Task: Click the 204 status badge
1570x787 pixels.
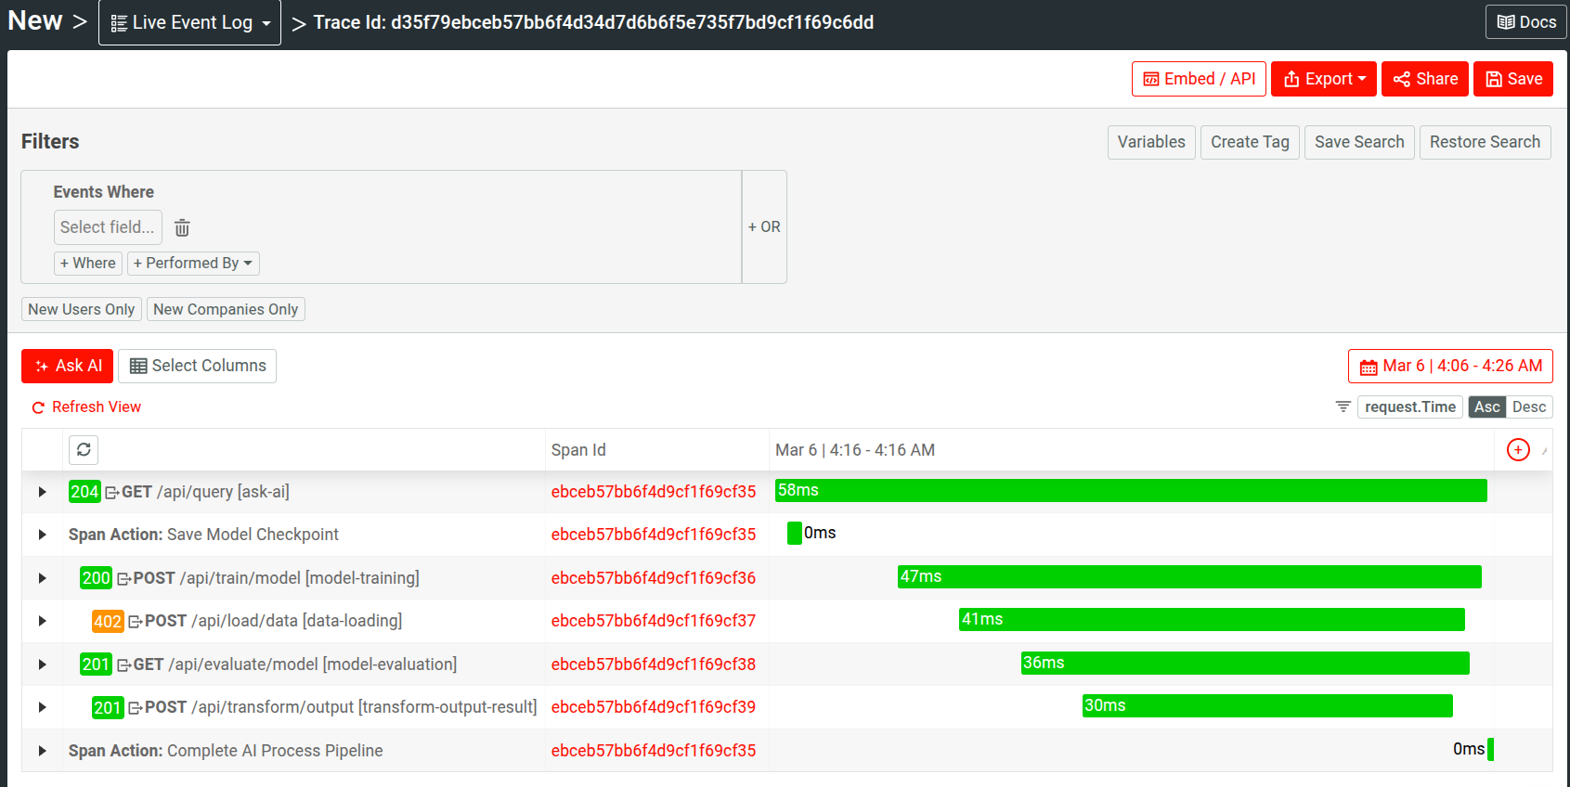Action: [x=84, y=492]
